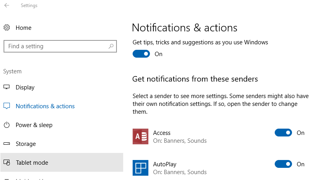Click the Settings window title
The height and width of the screenshot is (180, 331).
(x=29, y=5)
